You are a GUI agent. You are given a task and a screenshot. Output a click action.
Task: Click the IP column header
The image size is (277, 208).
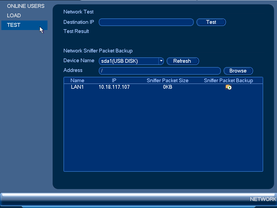click(114, 81)
